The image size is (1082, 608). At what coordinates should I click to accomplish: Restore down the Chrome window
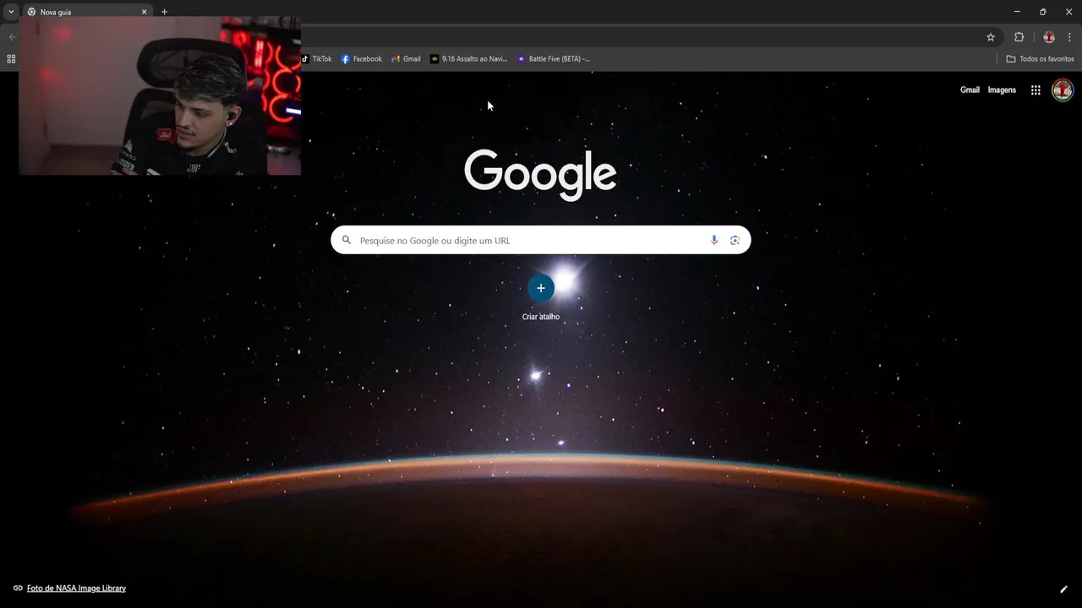tap(1042, 12)
